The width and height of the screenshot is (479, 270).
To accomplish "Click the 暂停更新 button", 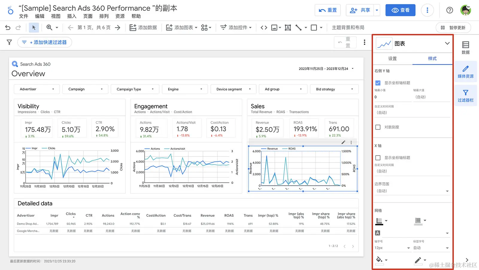I will click(x=453, y=28).
